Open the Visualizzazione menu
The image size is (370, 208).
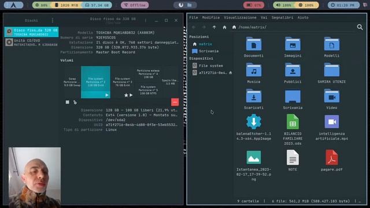pyautogui.click(x=240, y=17)
